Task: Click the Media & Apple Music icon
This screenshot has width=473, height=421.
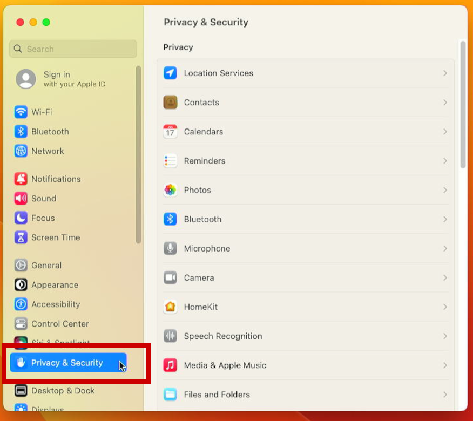Action: tap(170, 365)
